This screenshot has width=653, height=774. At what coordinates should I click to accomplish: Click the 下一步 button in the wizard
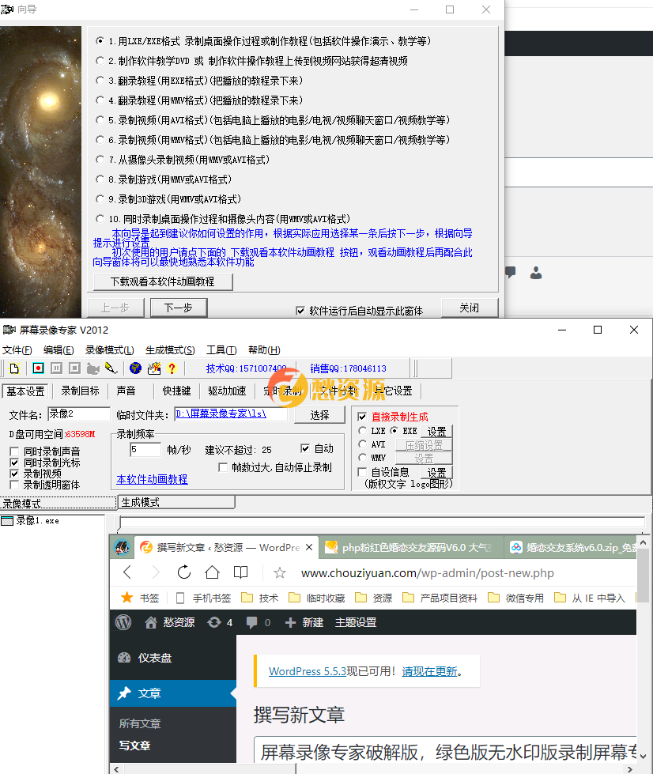tap(178, 308)
